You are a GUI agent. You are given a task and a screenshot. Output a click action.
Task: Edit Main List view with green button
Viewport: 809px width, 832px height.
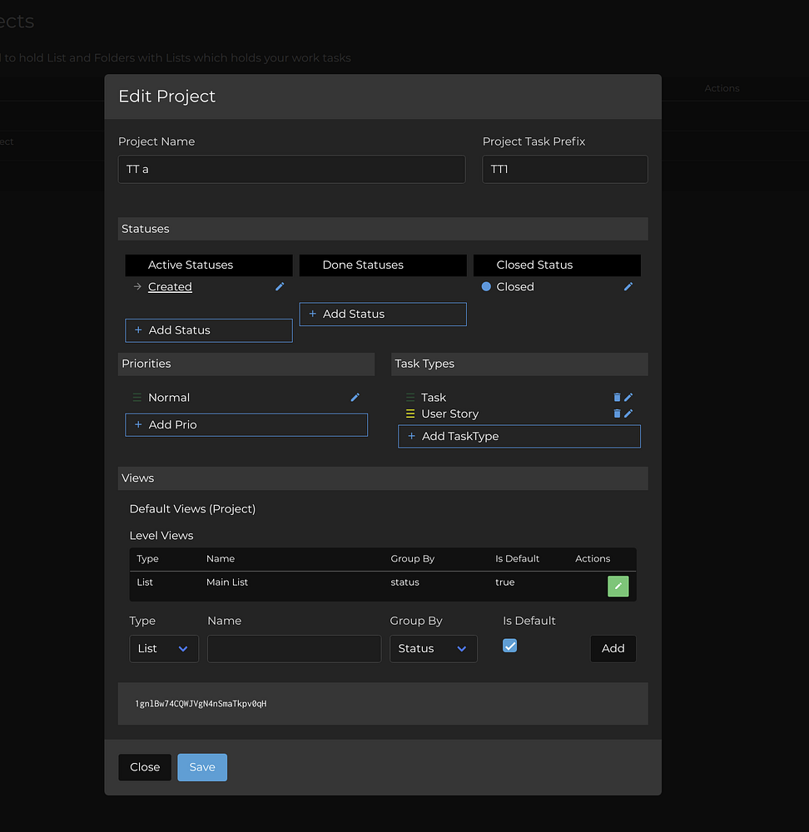pos(618,587)
